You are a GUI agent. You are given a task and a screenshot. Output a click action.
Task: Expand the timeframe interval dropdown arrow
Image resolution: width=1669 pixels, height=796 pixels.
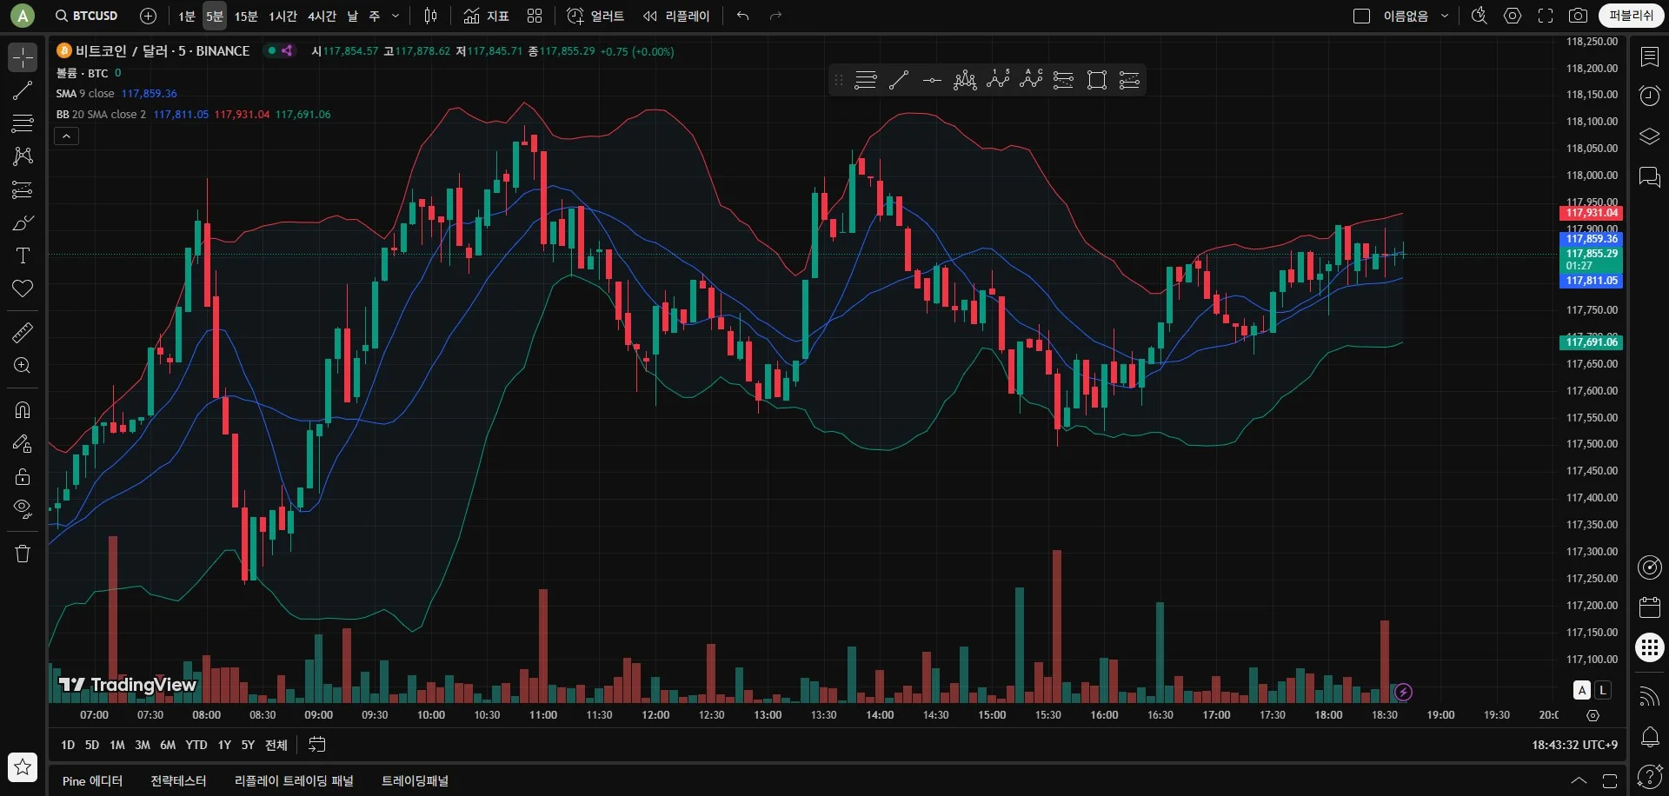(396, 16)
